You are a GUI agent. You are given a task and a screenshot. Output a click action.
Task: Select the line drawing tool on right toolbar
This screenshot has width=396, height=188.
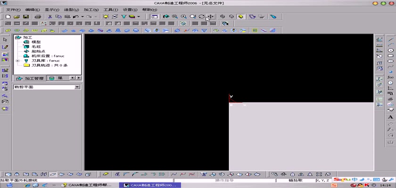pyautogui.click(x=390, y=39)
